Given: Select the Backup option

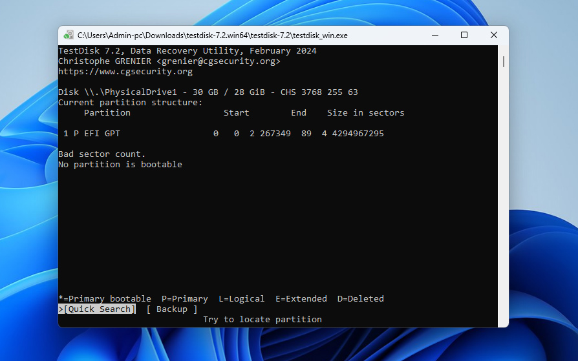Looking at the screenshot, I should [172, 309].
